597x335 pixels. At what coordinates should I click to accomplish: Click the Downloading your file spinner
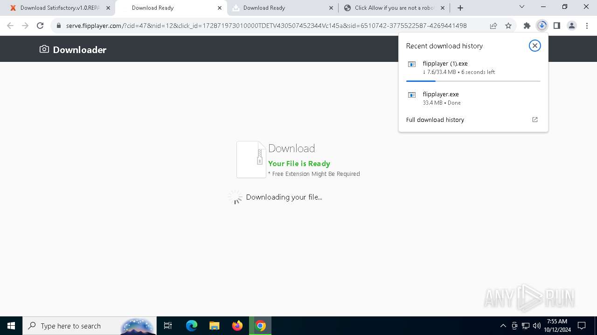click(236, 197)
